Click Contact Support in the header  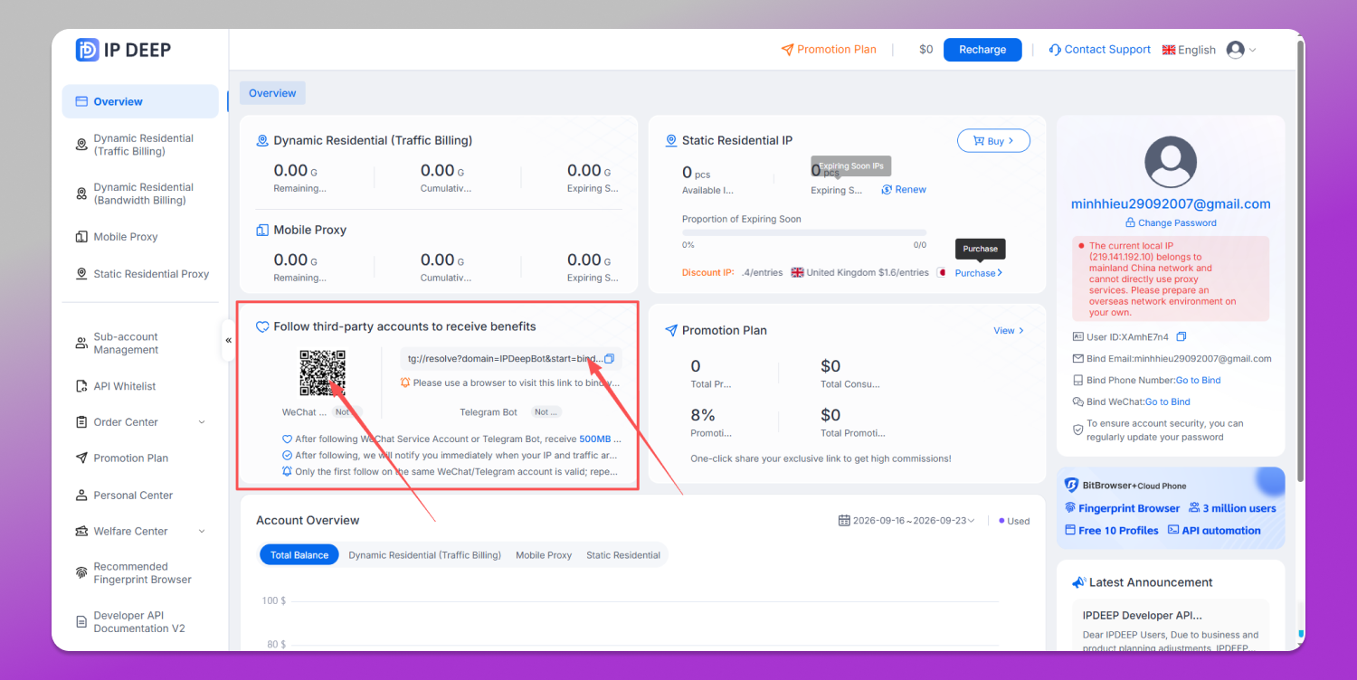coord(1100,50)
